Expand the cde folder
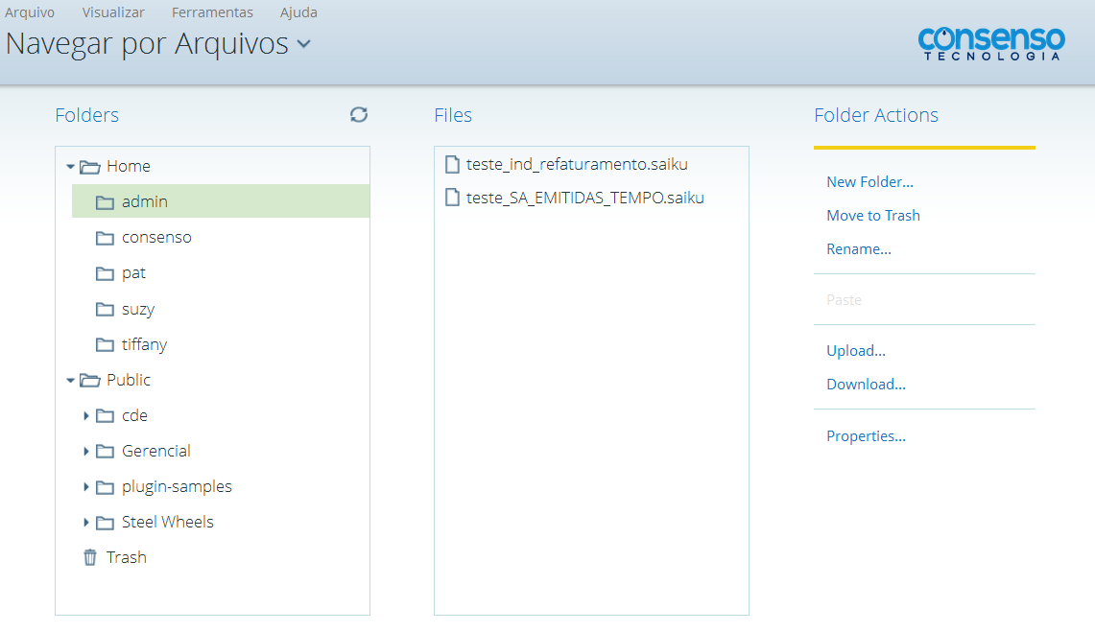Viewport: 1095px width, 632px height. click(86, 414)
